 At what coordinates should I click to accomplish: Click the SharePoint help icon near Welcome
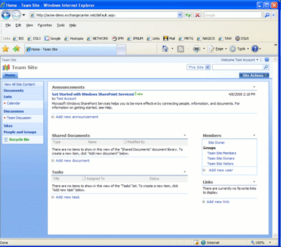(x=267, y=60)
